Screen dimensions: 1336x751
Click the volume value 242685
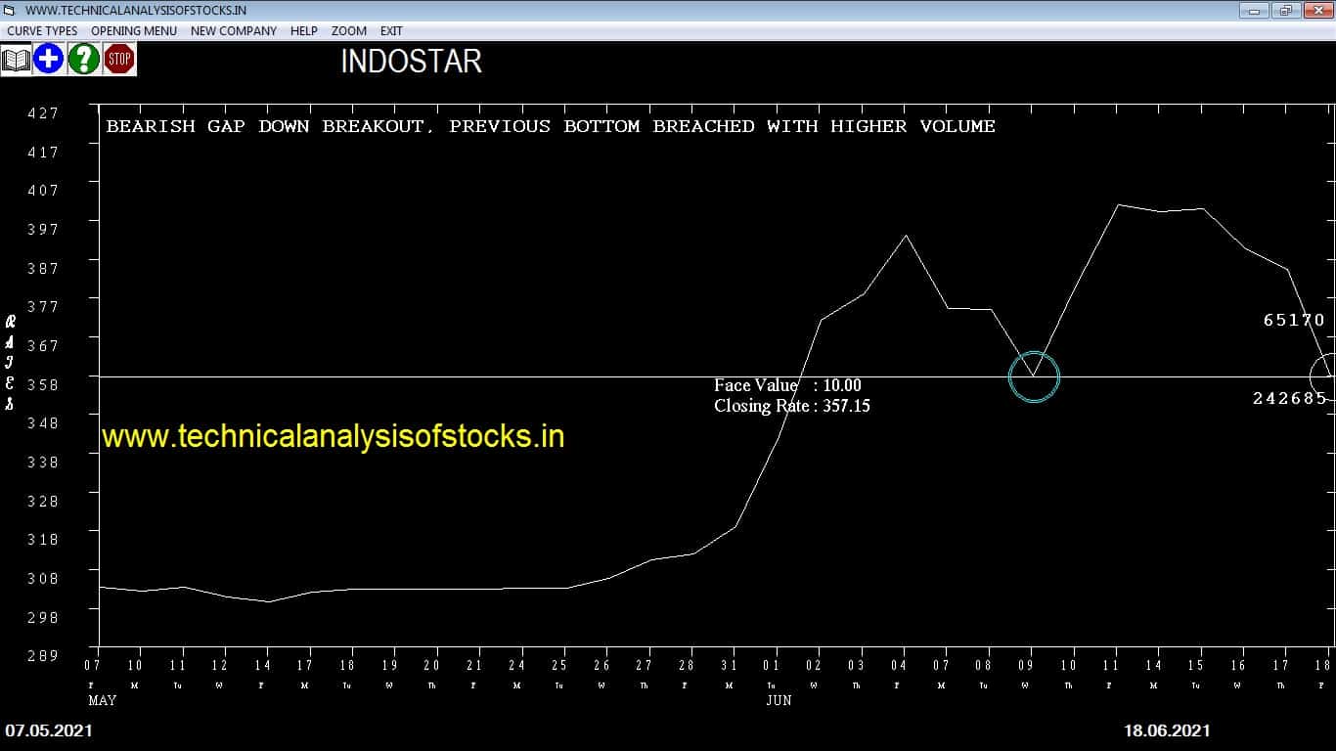tap(1289, 398)
